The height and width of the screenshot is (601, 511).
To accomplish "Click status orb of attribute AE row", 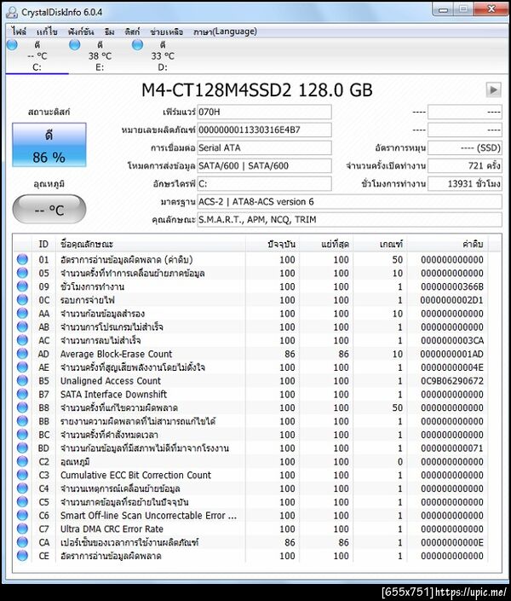I will (22, 367).
